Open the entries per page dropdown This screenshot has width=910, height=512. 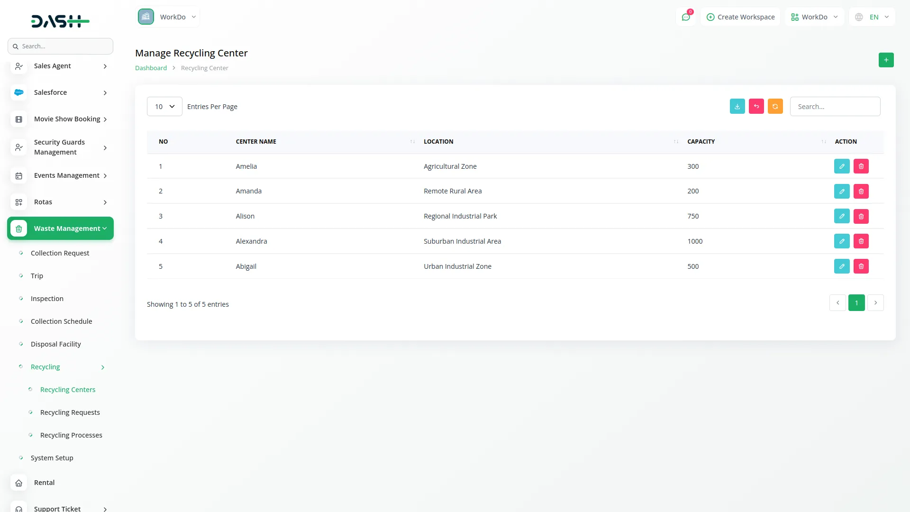(x=164, y=107)
